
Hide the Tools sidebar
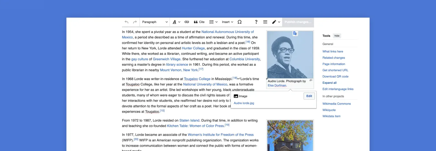tap(337, 36)
